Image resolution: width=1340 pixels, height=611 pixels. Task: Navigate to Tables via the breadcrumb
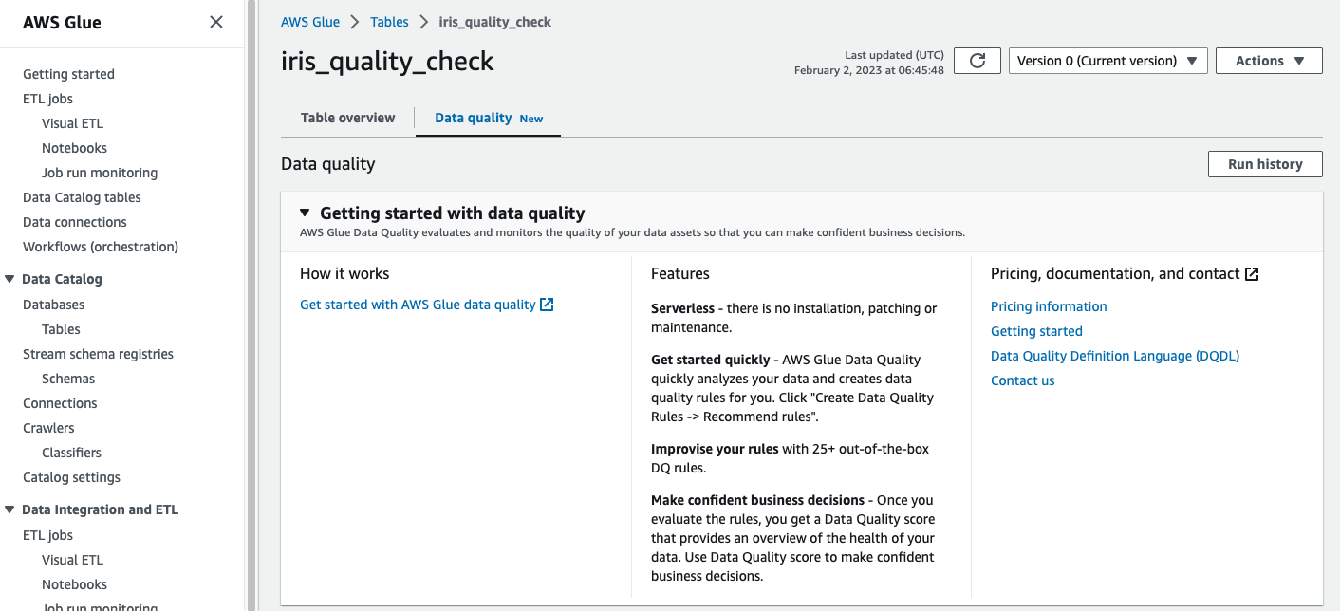coord(389,21)
